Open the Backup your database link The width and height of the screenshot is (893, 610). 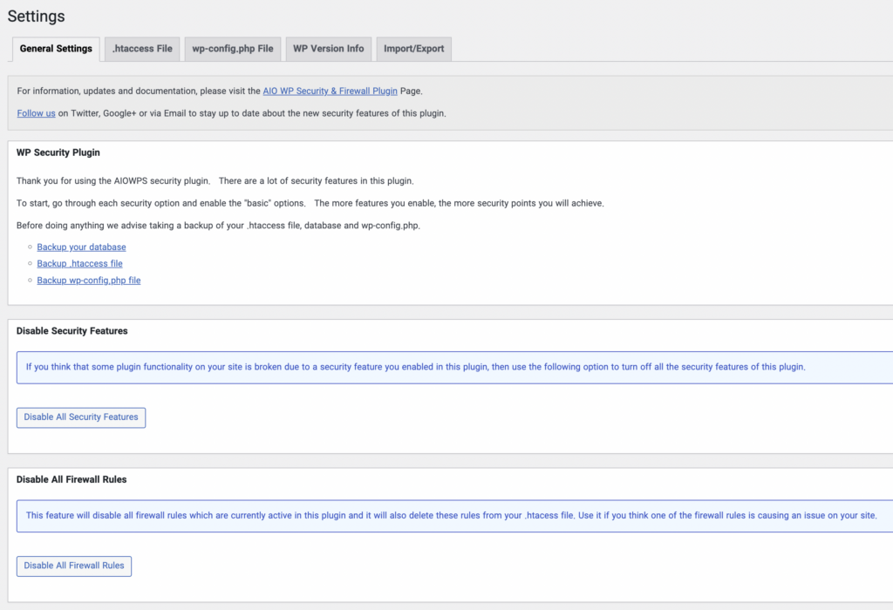tap(81, 247)
